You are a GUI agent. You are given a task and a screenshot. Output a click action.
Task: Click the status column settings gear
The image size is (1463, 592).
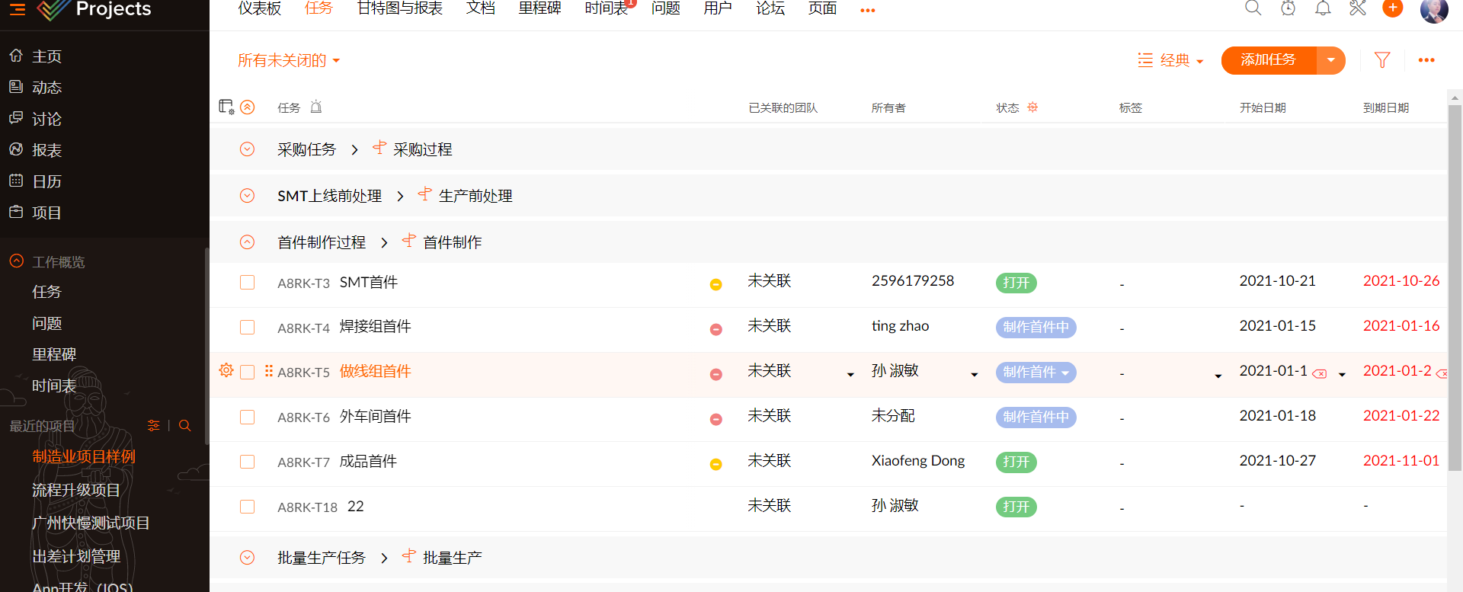[x=1032, y=107]
